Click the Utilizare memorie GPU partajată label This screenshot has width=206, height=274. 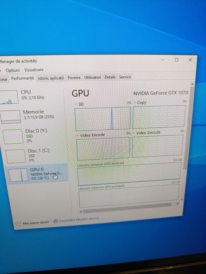pos(101,187)
